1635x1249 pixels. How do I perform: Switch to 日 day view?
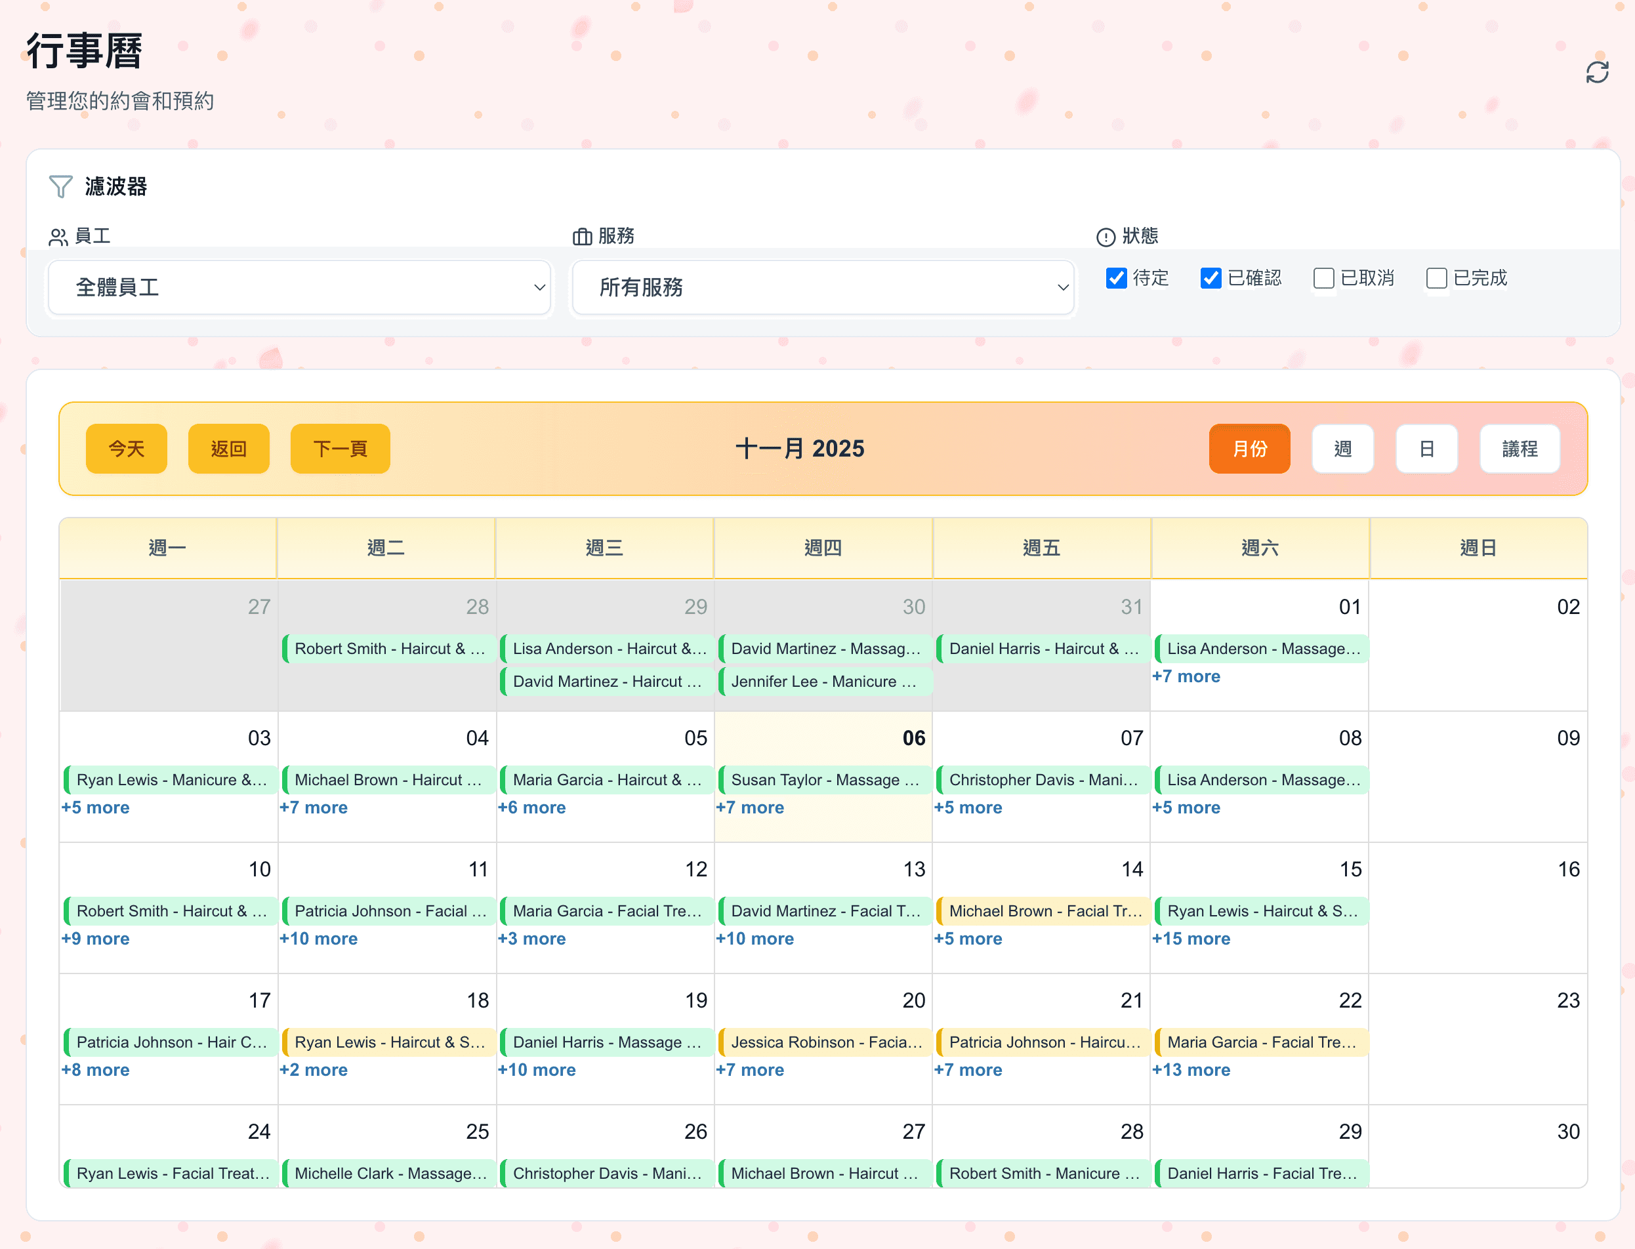(x=1426, y=448)
